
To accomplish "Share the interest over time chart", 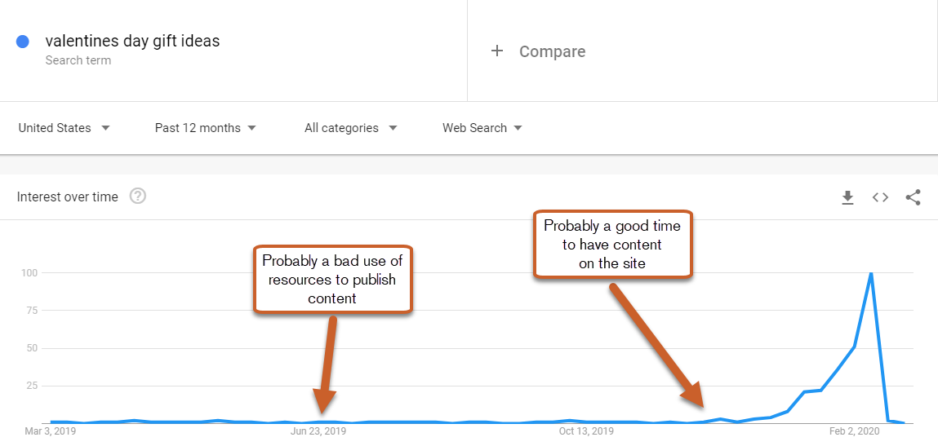I will coord(914,197).
